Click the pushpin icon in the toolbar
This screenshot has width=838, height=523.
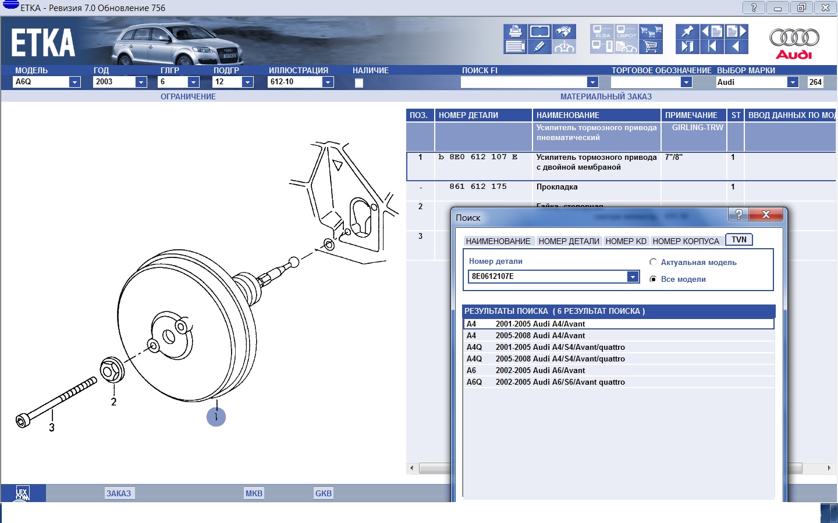pyautogui.click(x=687, y=31)
